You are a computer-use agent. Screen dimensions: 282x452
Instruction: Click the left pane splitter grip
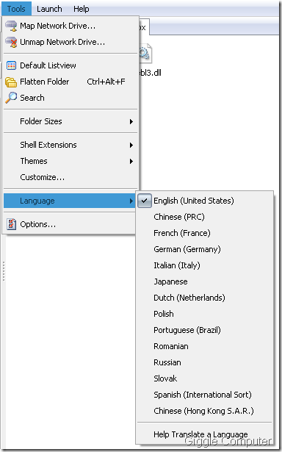point(4,271)
